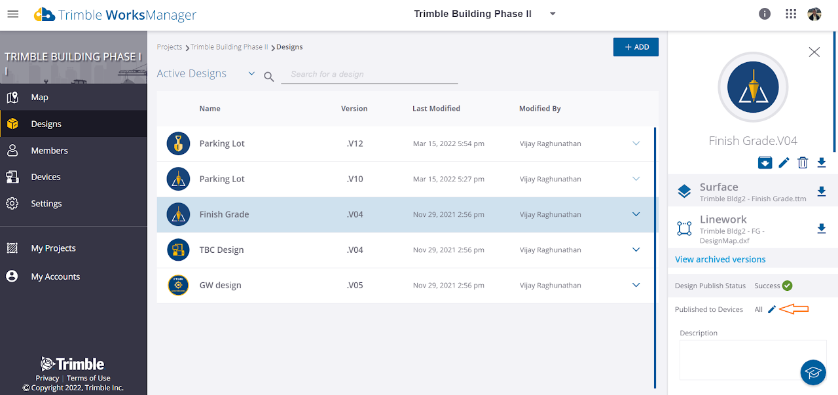Viewport: 838px width, 395px height.
Task: Expand the Parking Lot .V10 row
Action: [x=636, y=179]
